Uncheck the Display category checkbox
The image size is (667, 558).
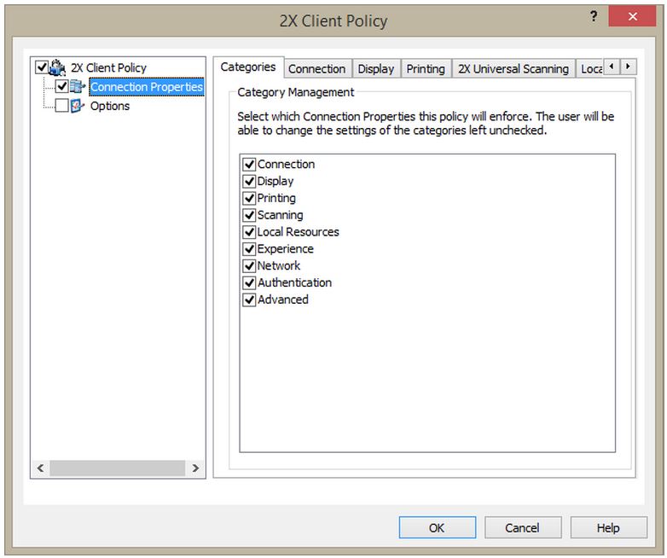(x=249, y=182)
